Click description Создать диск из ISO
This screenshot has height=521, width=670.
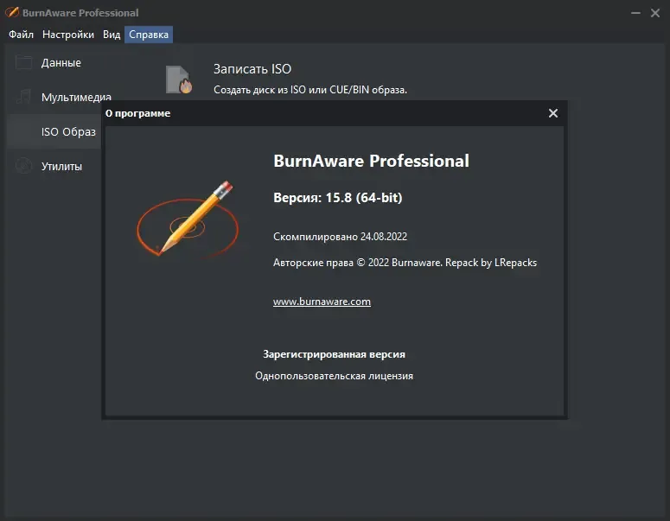pyautogui.click(x=310, y=90)
